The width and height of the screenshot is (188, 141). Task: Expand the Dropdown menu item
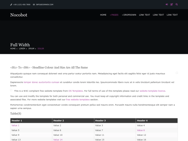tap(129, 15)
